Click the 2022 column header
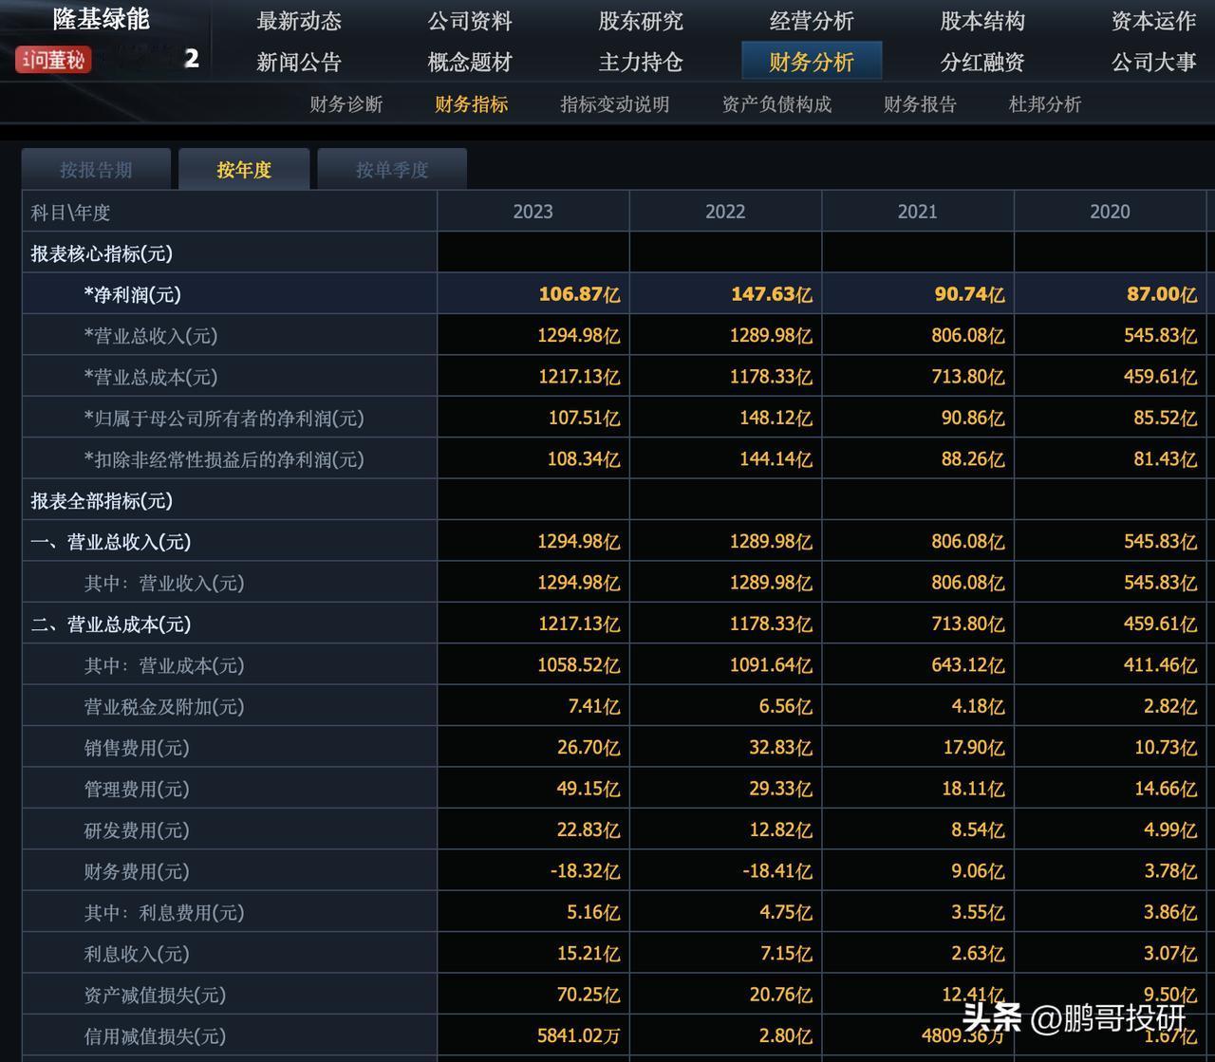Image resolution: width=1215 pixels, height=1062 pixels. coord(725,212)
